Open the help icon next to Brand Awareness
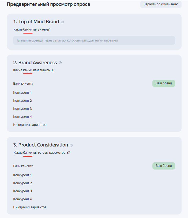188x218 pixels. (60, 63)
